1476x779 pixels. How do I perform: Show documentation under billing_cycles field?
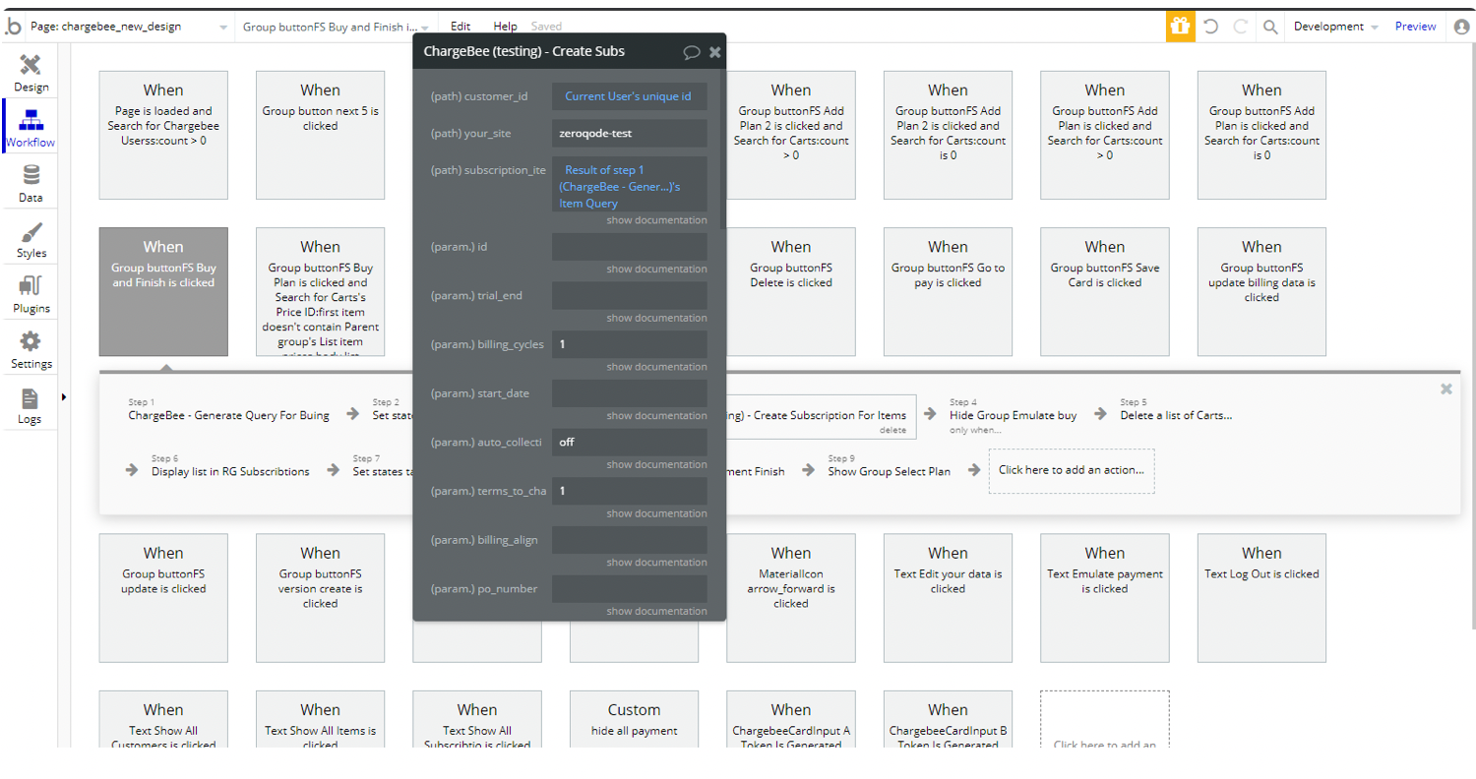tap(656, 367)
